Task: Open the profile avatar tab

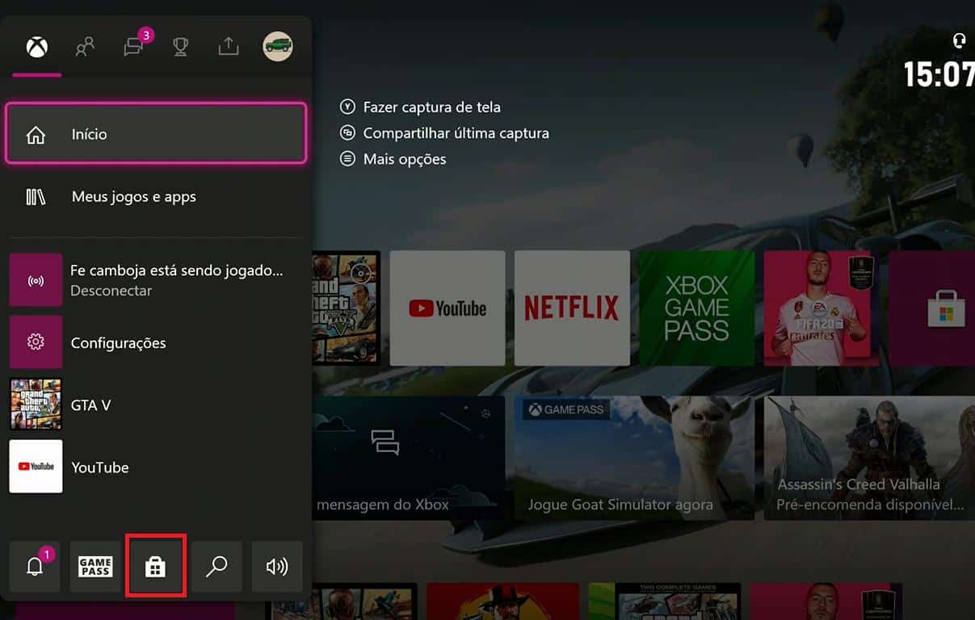Action: pyautogui.click(x=278, y=47)
